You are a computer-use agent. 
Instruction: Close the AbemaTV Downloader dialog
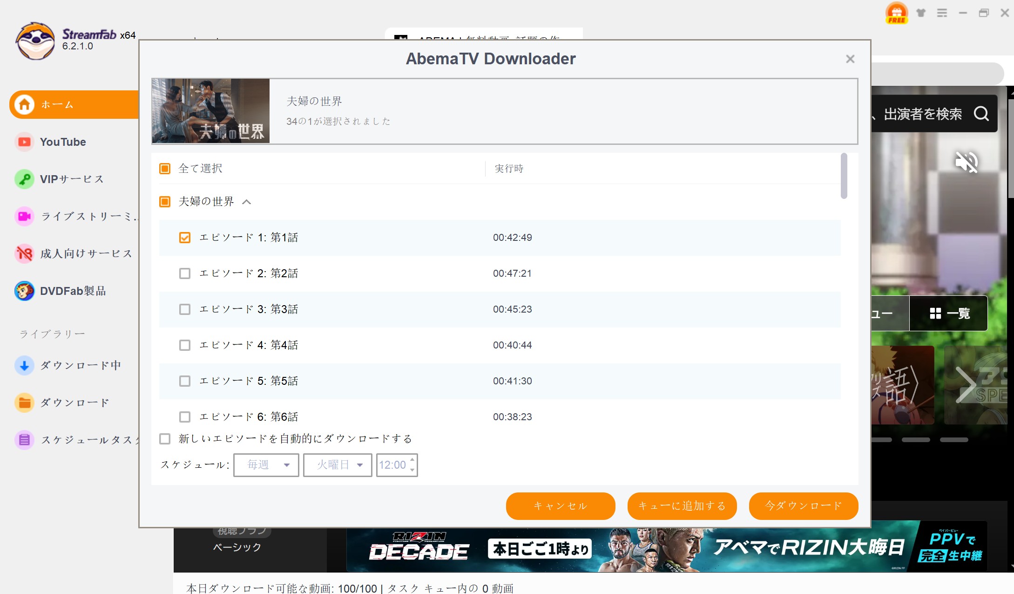(850, 59)
